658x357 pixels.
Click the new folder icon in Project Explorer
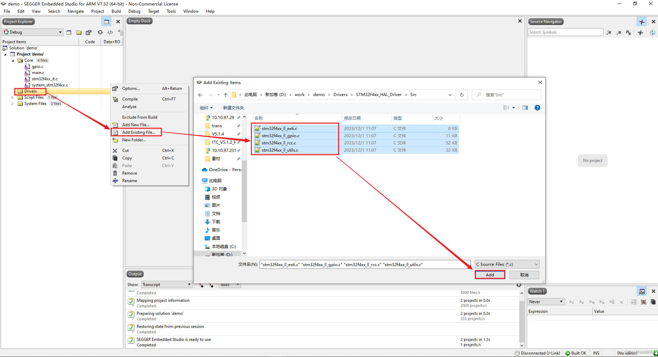[x=79, y=32]
